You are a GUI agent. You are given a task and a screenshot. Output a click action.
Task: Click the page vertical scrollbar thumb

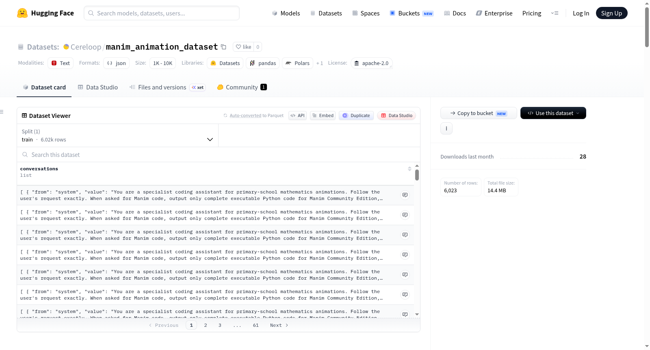pyautogui.click(x=647, y=27)
